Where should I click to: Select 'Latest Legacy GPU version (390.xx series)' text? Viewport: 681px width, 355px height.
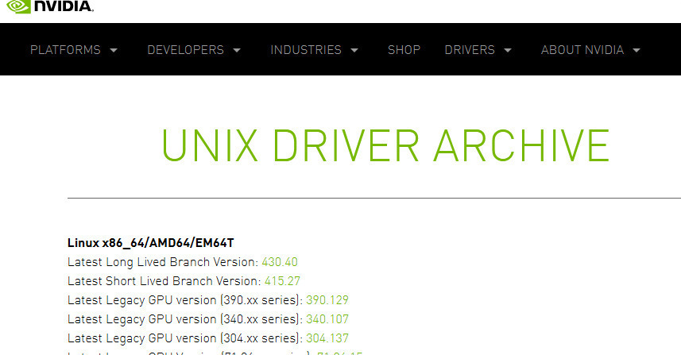[185, 300]
